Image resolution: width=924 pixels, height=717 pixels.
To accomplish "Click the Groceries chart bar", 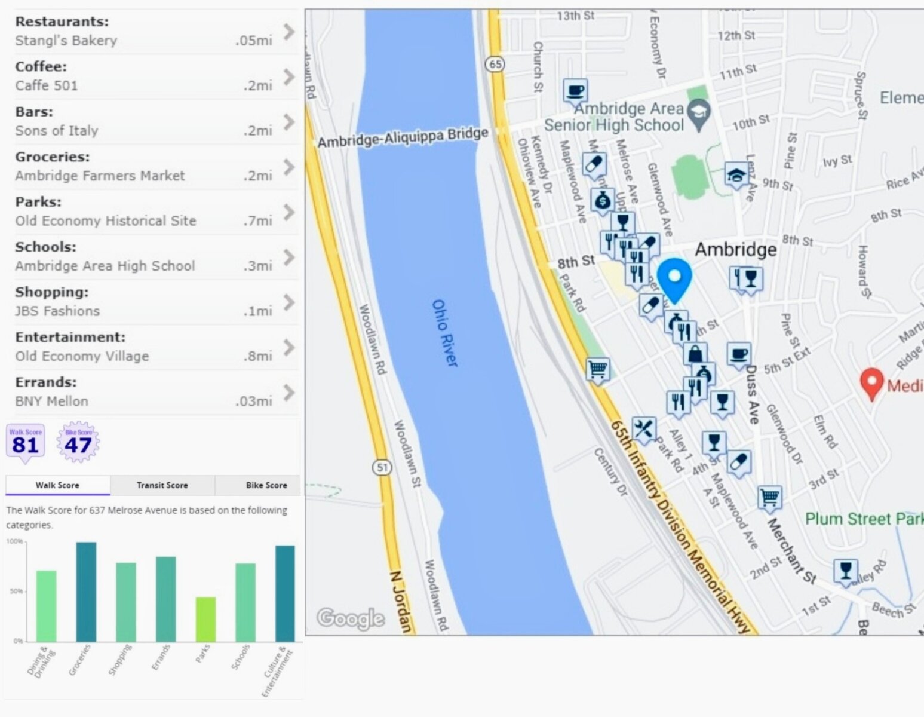I will click(86, 592).
